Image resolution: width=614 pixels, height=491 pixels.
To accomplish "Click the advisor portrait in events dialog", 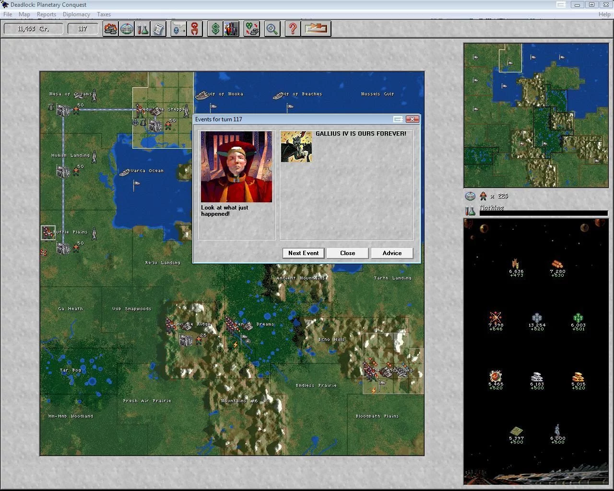I will coord(236,167).
